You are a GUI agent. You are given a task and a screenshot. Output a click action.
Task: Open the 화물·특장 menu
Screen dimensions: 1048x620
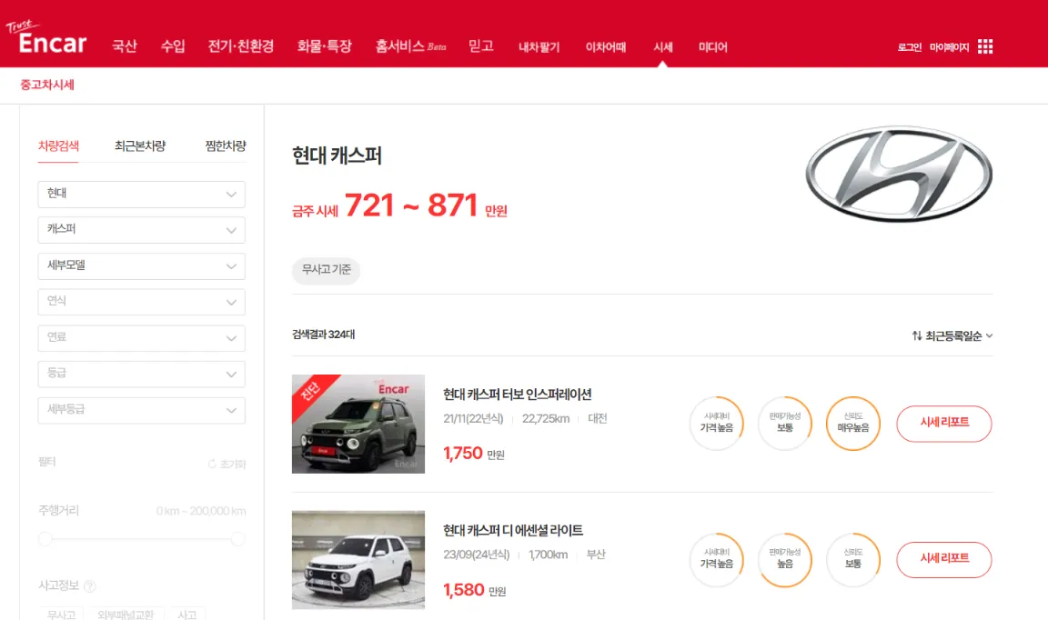click(x=324, y=46)
